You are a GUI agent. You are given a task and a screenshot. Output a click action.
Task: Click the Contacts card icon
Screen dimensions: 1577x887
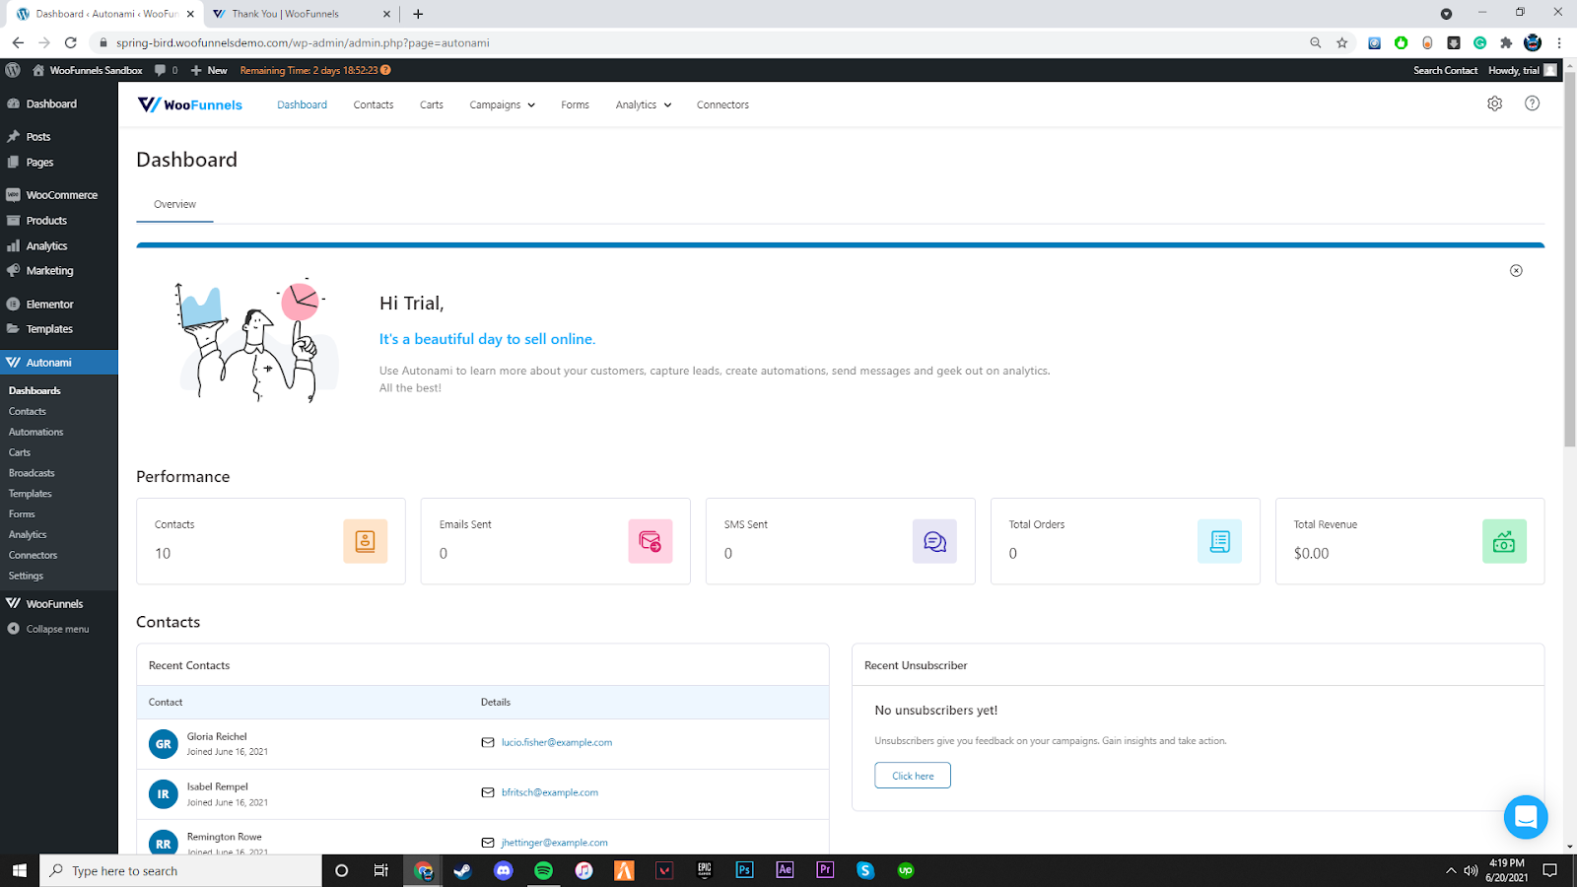(x=365, y=541)
